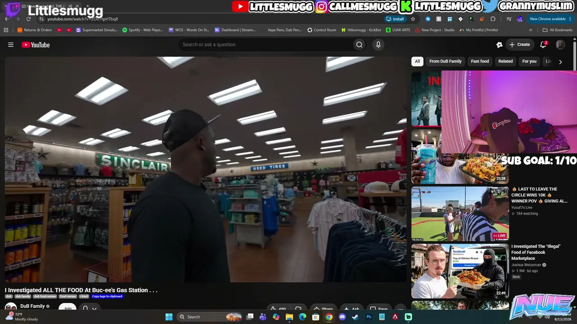The width and height of the screenshot is (577, 324).
Task: Open the Chrome profile avatar
Action: coord(520,19)
